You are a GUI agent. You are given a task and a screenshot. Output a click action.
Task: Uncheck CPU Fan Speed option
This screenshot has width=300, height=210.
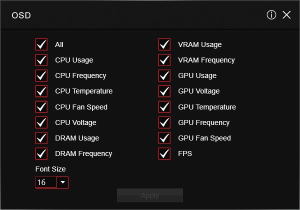pos(41,107)
